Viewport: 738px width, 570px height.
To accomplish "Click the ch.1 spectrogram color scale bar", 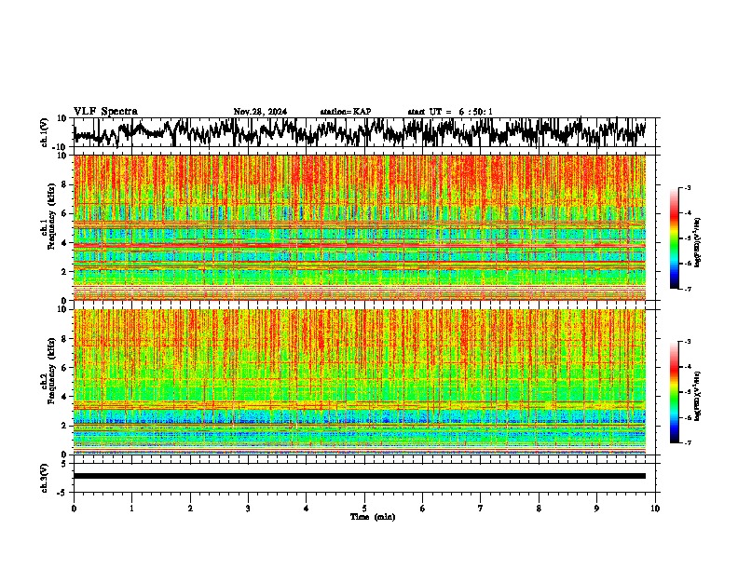I will pos(674,238).
